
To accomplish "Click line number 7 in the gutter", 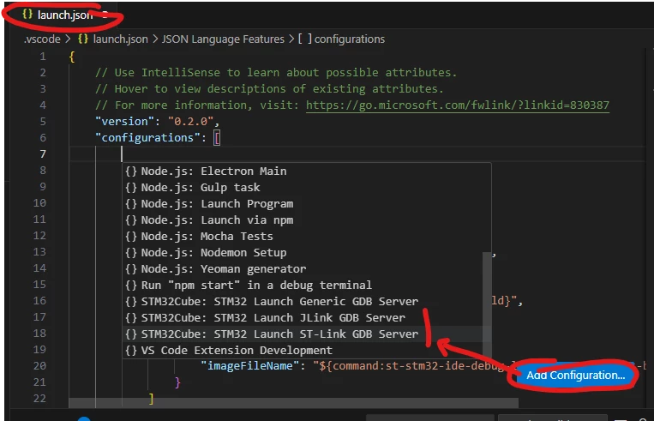I will [x=43, y=154].
